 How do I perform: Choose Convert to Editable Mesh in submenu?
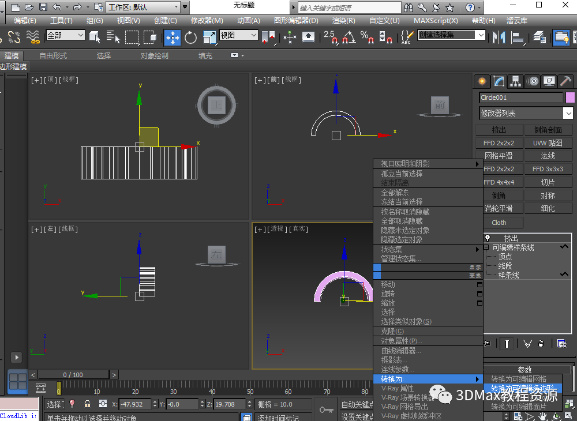(x=518, y=379)
